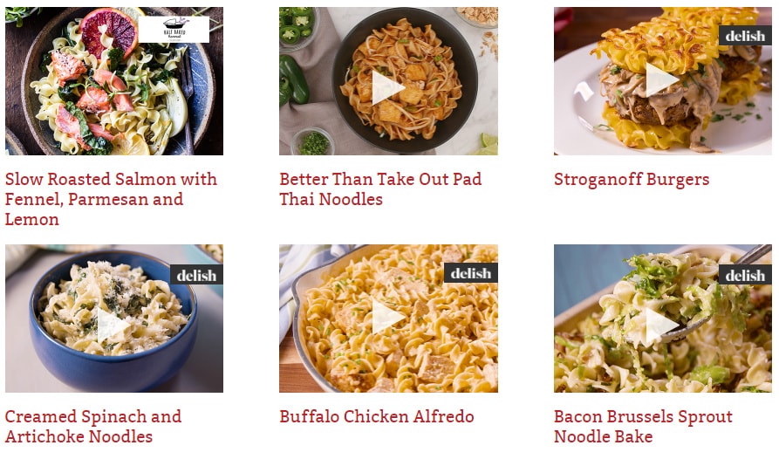Select the blue bowl noodles thumbnail

pyautogui.click(x=114, y=319)
